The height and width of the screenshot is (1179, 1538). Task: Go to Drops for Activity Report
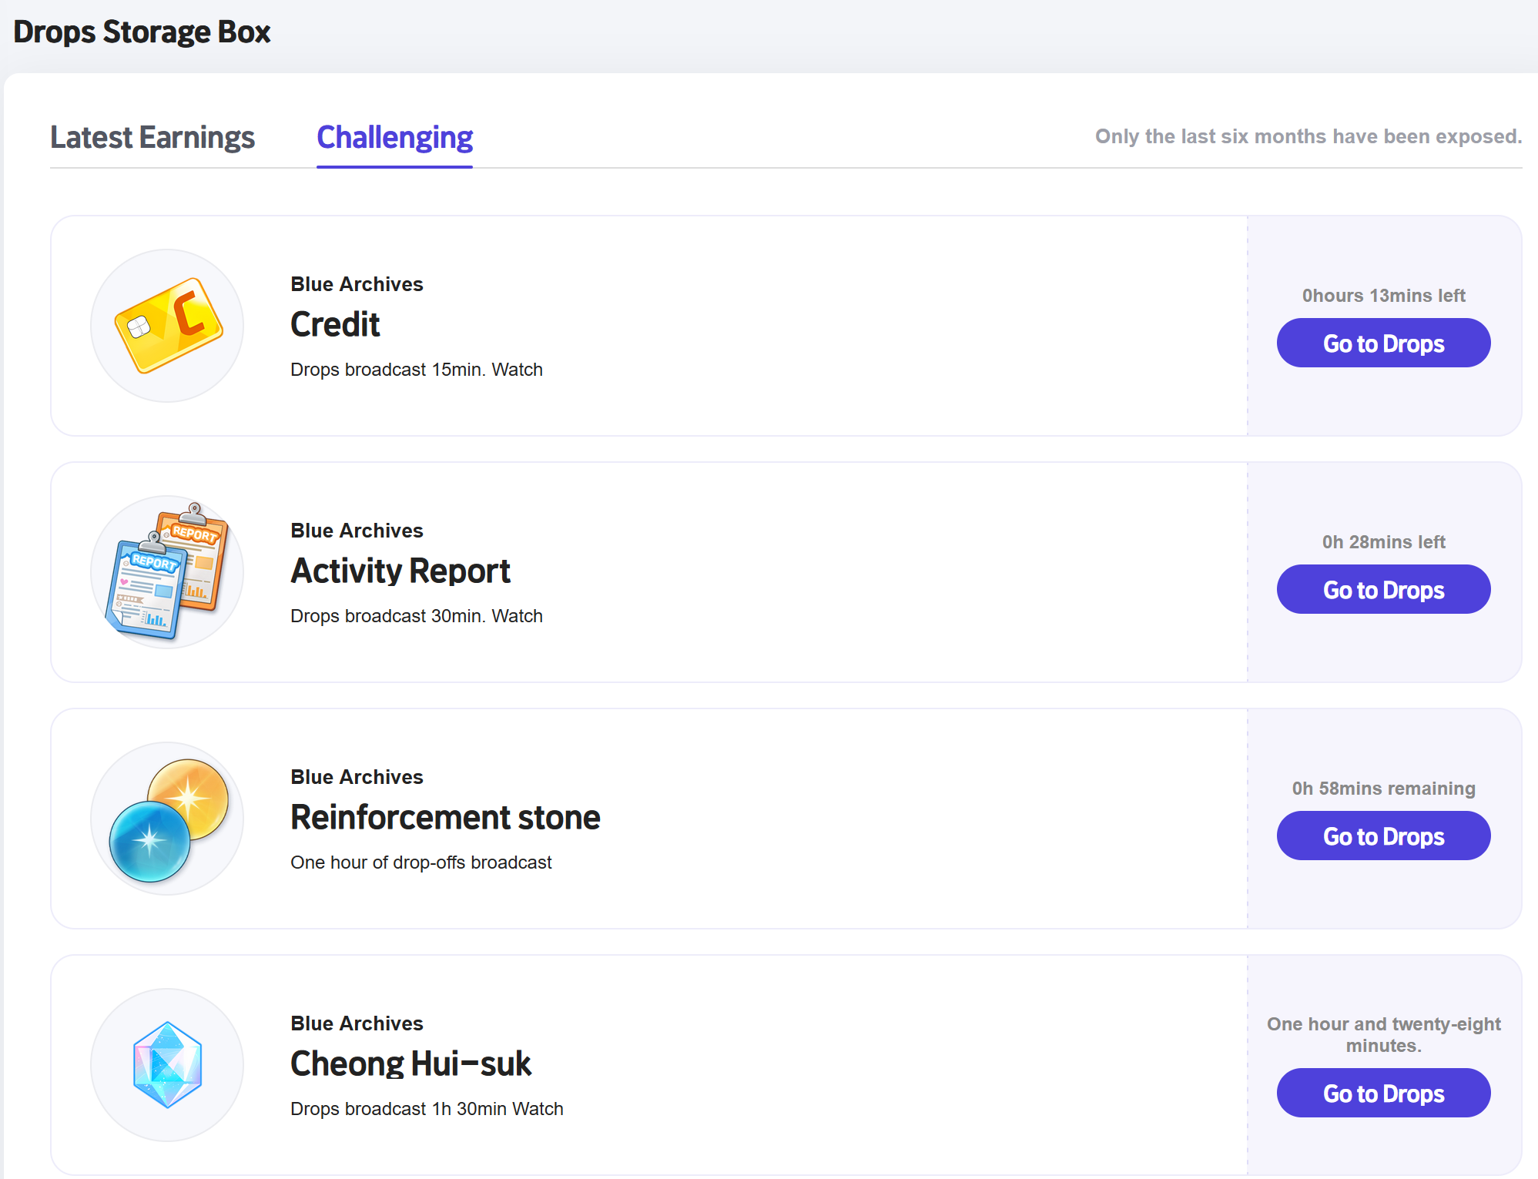click(x=1383, y=589)
